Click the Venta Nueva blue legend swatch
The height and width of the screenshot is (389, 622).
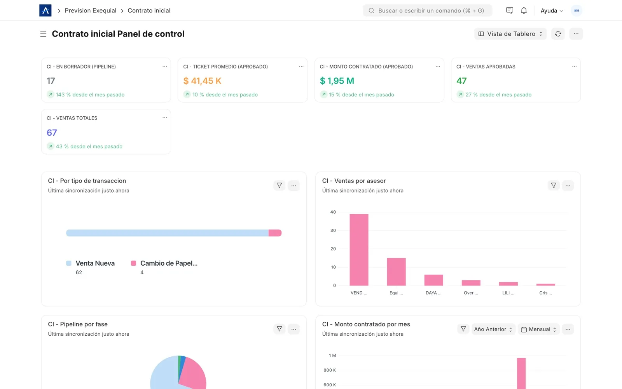coord(69,263)
